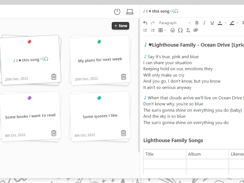The image size is (244, 183).
Task: Delete the 'I ♥ this song' note
Action: [x=54, y=77]
